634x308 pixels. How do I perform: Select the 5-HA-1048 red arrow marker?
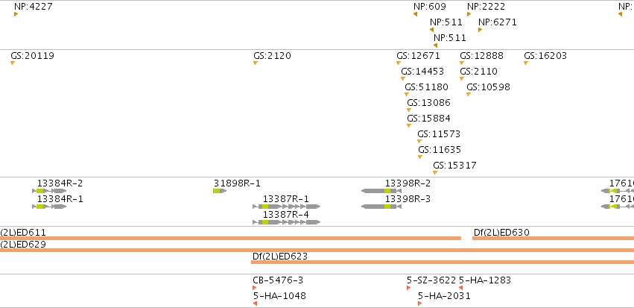255,304
